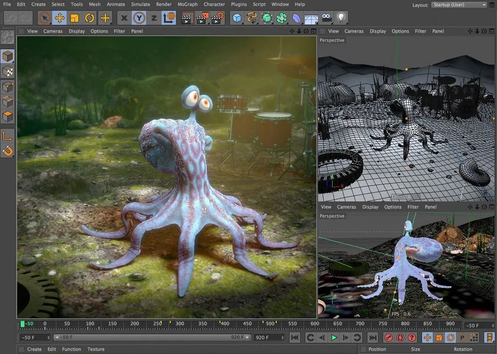Open the Layout dropdown Startup (User)

coord(459,5)
